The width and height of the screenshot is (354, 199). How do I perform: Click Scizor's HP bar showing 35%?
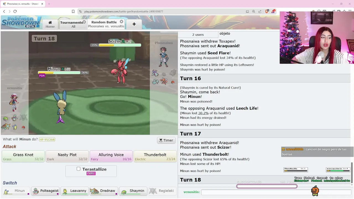pyautogui.click(x=120, y=45)
